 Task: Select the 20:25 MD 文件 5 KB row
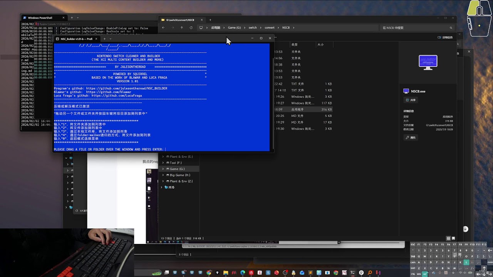(303, 116)
